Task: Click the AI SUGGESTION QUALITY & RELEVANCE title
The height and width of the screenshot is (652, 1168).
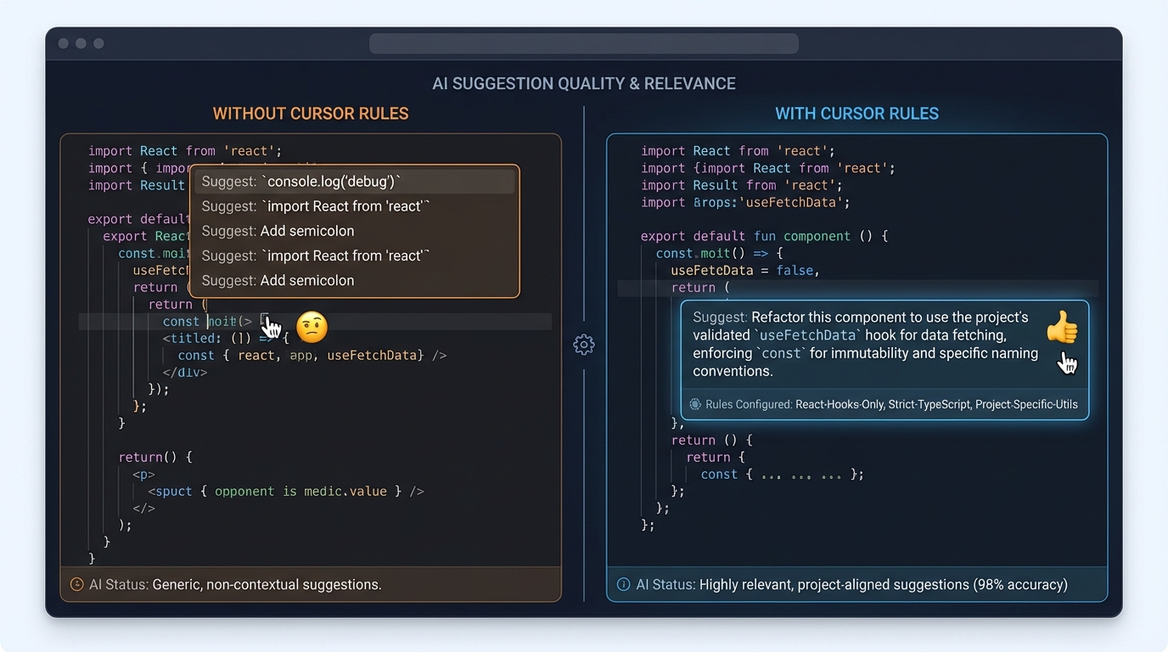Action: coord(584,83)
